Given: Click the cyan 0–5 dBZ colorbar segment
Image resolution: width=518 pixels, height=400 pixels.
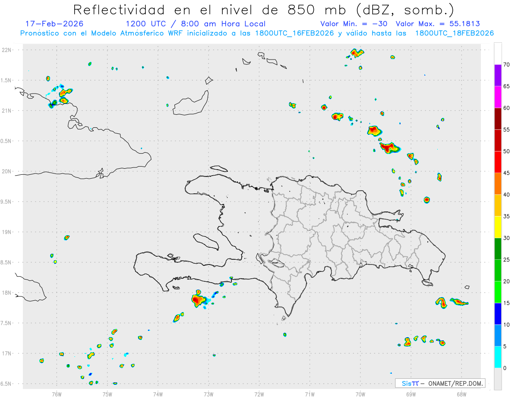Looking at the screenshot, I should pyautogui.click(x=498, y=357).
